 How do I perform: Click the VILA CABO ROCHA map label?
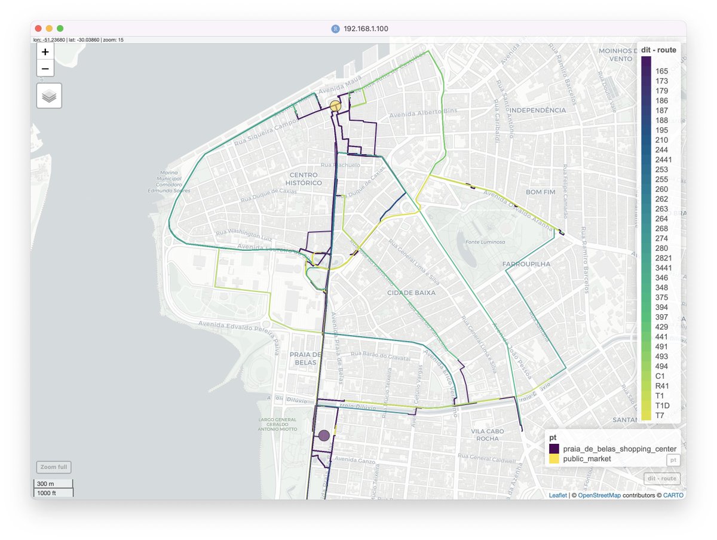(x=487, y=434)
